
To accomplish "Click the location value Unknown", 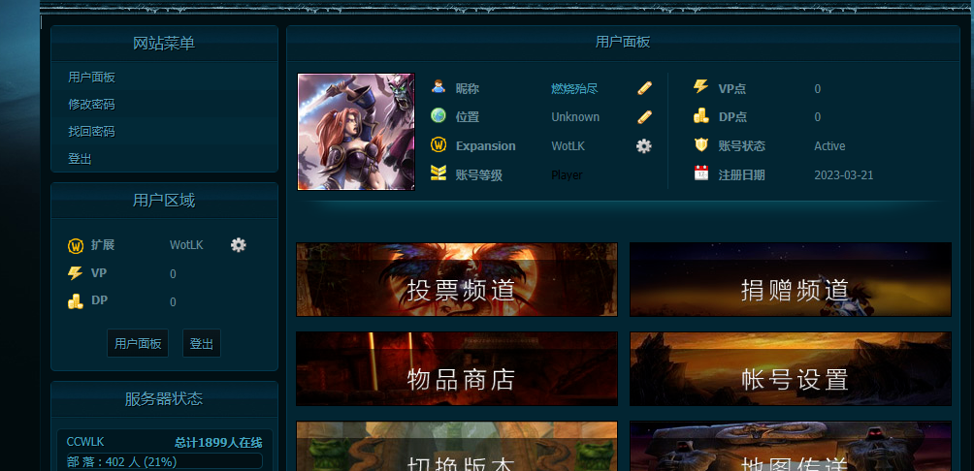I will (x=575, y=116).
